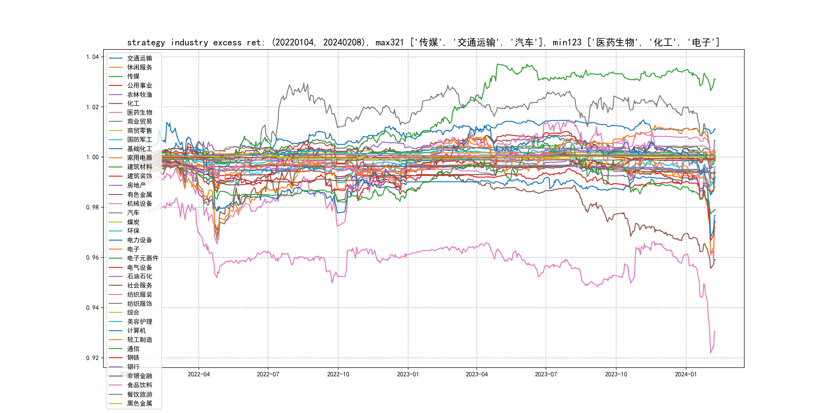Viewport: 827px width, 413px height.
Task: Click the 2023-01 x-axis tick label
Action: click(408, 374)
